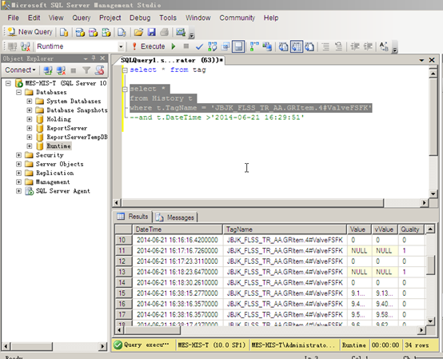Switch to the Results tab
Viewport: 443px width, 359px height.
tap(133, 217)
